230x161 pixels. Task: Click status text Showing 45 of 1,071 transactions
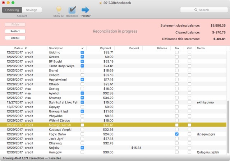tap(23, 158)
